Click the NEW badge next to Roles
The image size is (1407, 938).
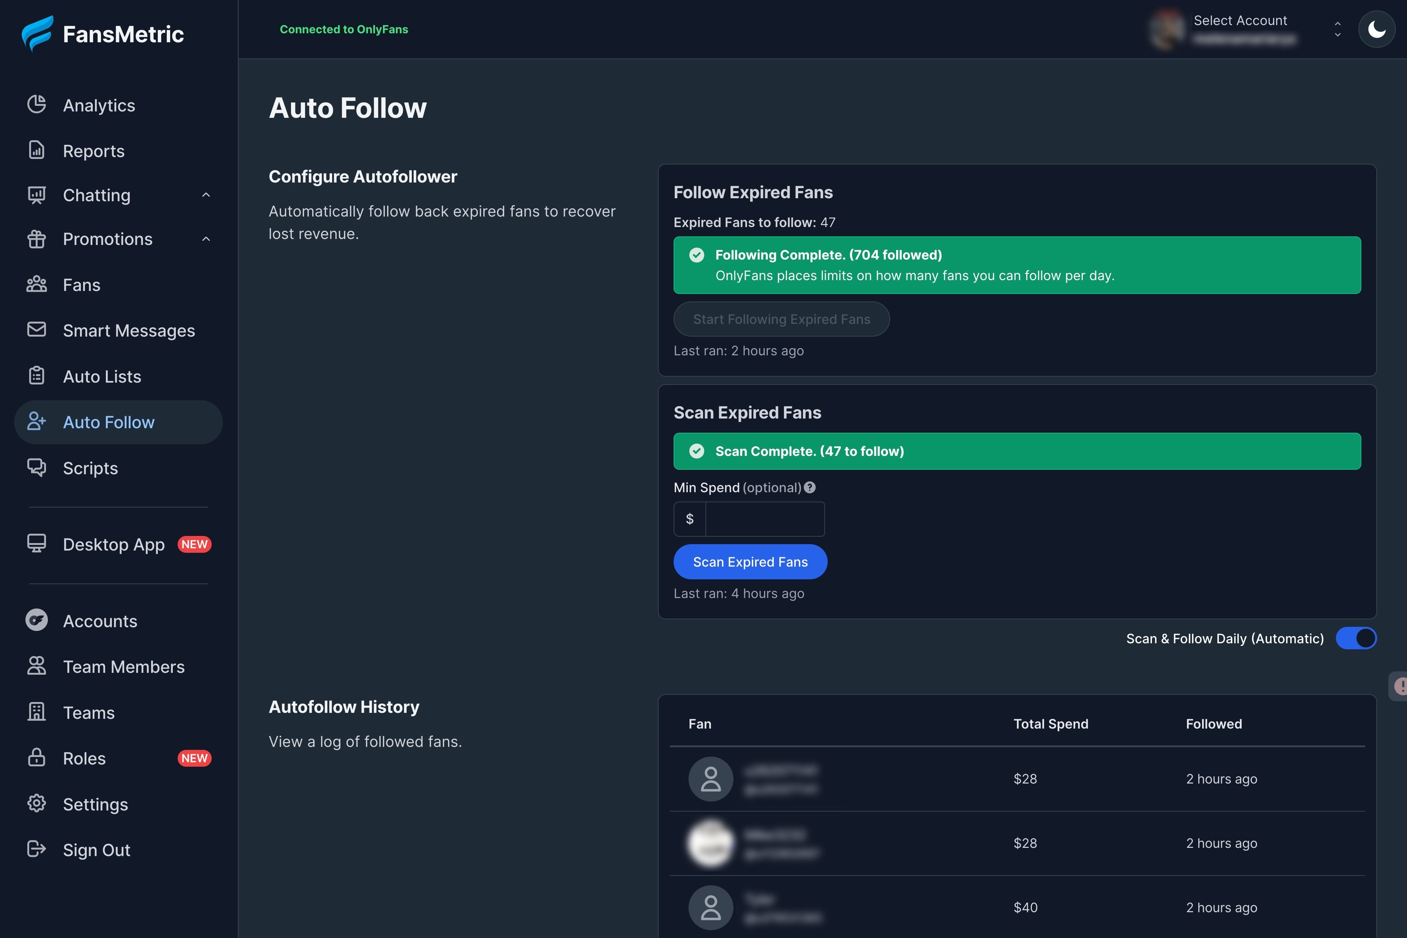point(194,758)
